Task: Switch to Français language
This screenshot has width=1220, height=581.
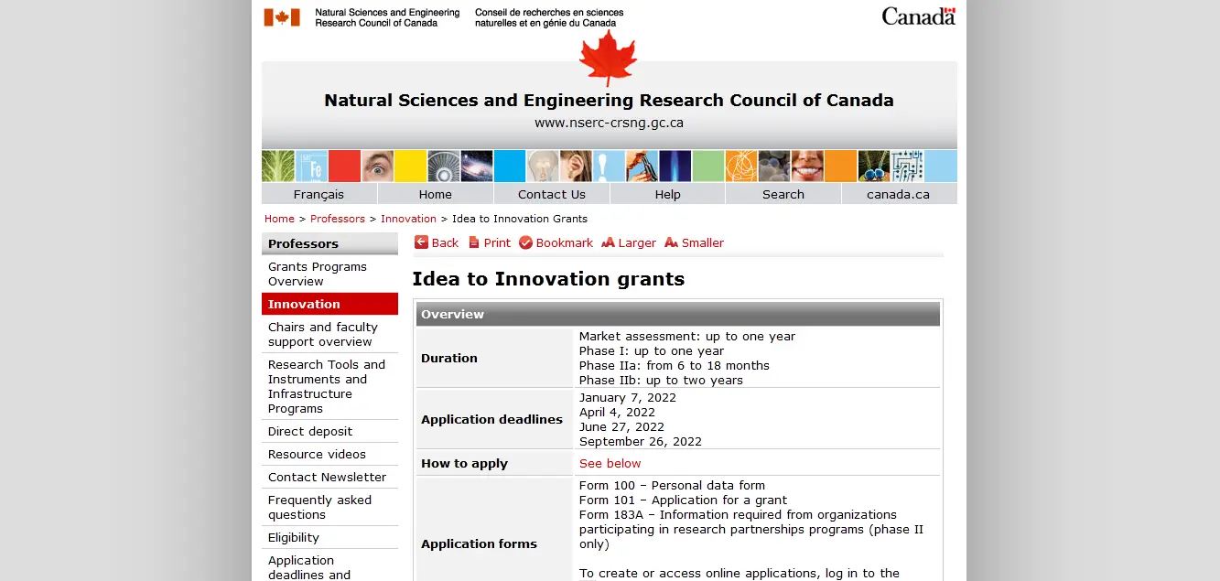Action: pos(318,194)
